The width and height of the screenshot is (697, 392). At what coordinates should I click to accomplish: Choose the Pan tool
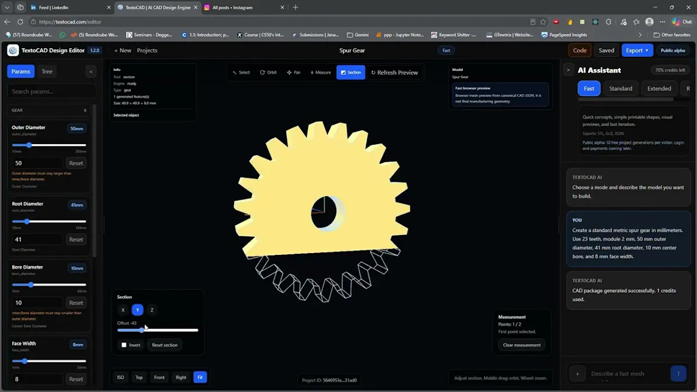click(x=294, y=73)
